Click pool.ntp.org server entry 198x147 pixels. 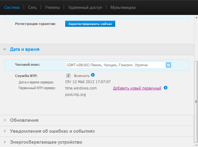(76, 95)
